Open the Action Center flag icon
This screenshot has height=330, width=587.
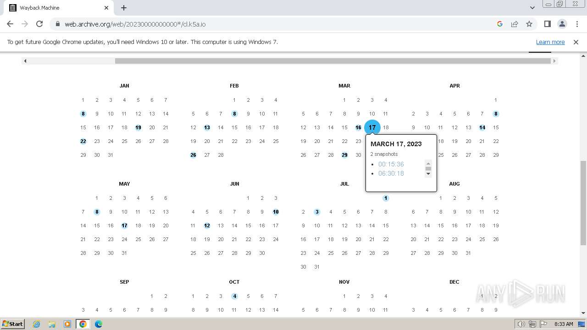click(543, 324)
